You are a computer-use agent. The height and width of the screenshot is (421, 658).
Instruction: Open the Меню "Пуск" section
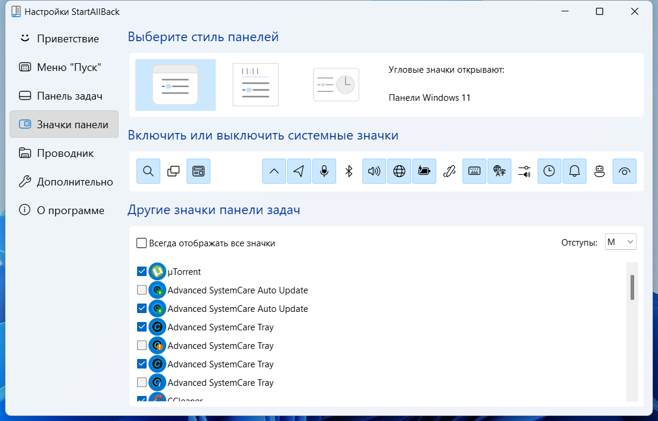[64, 67]
